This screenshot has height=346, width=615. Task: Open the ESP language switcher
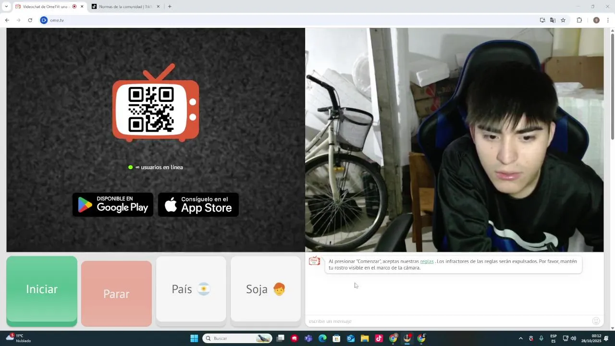tap(553, 338)
